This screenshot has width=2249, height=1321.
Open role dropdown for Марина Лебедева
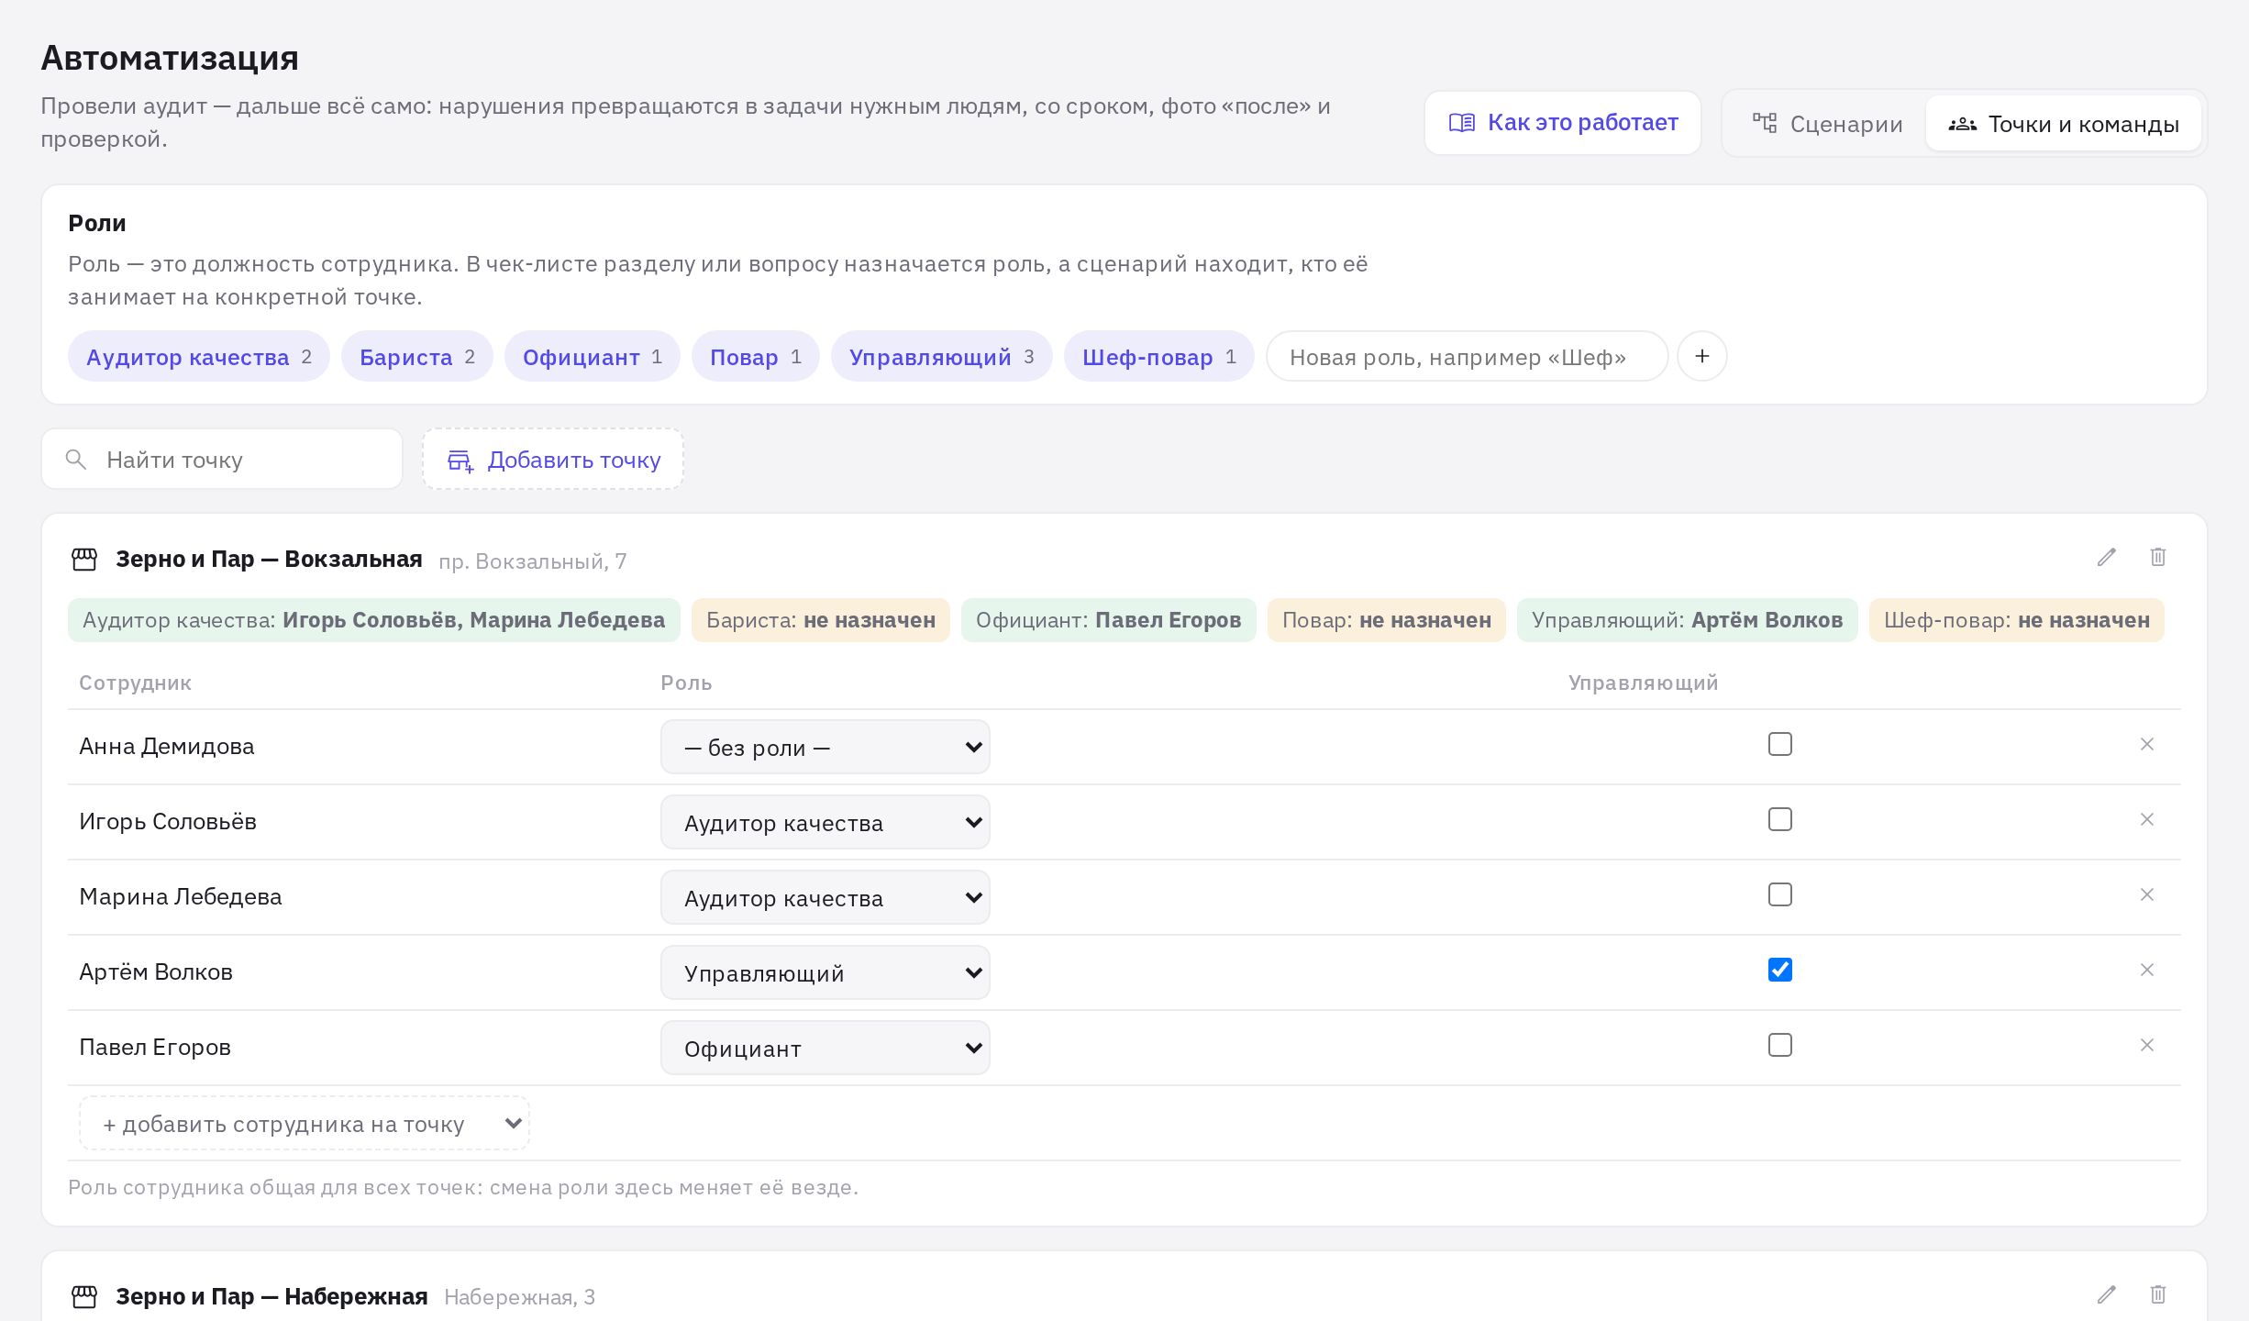pos(825,897)
